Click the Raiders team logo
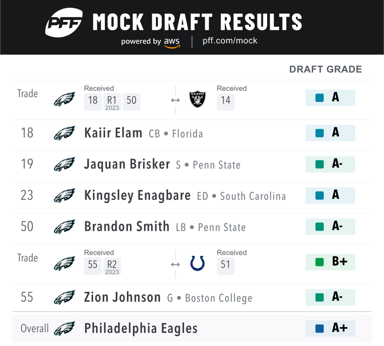This screenshot has height=346, width=384. (x=197, y=100)
